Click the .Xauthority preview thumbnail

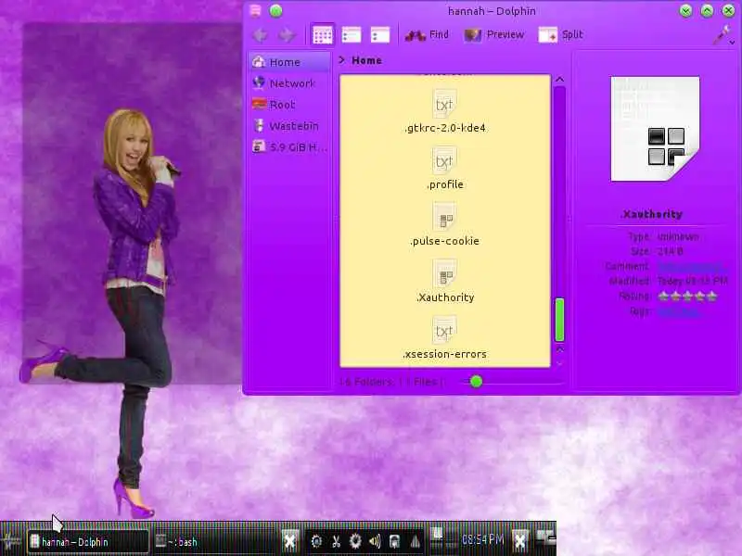point(655,129)
